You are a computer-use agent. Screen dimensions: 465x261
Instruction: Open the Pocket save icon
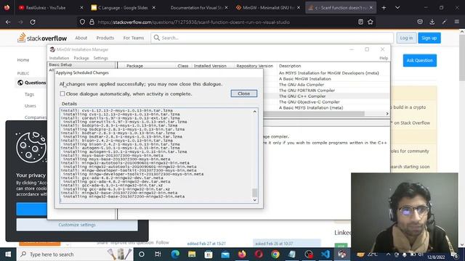(420, 22)
